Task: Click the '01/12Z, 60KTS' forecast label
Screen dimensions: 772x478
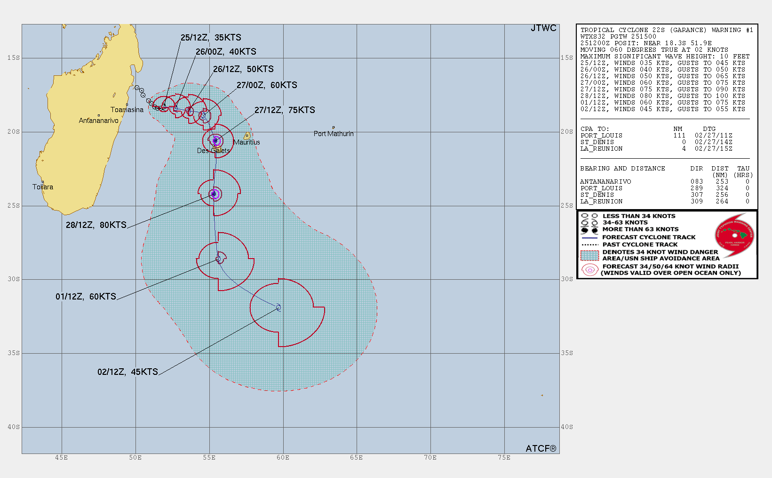Action: (86, 297)
